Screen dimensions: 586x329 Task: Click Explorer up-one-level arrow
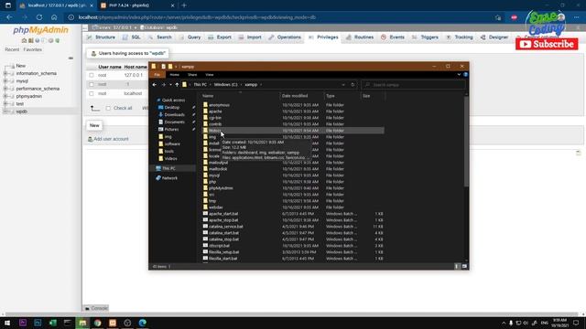(x=177, y=85)
